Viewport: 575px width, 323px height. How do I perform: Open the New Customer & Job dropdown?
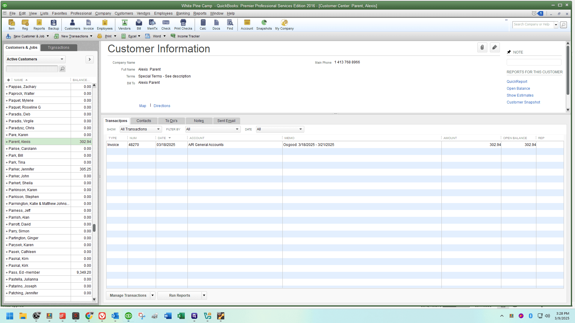tap(27, 36)
